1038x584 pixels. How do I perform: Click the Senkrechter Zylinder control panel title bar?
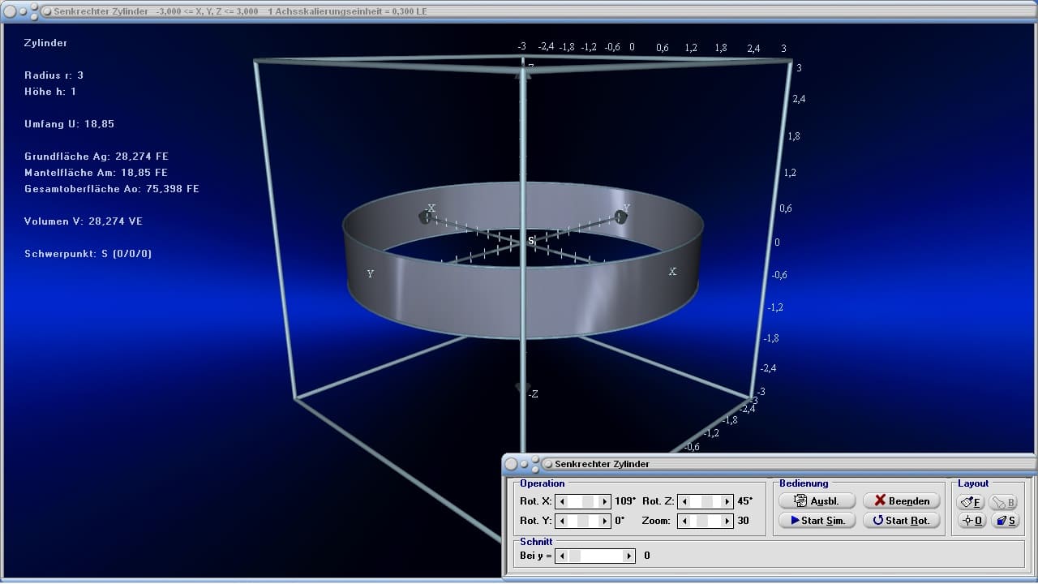(769, 464)
